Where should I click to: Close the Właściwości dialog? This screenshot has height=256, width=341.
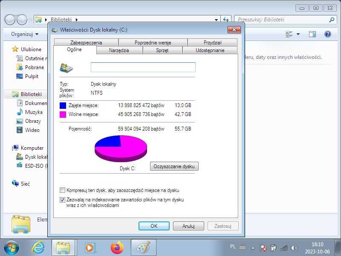click(x=234, y=29)
